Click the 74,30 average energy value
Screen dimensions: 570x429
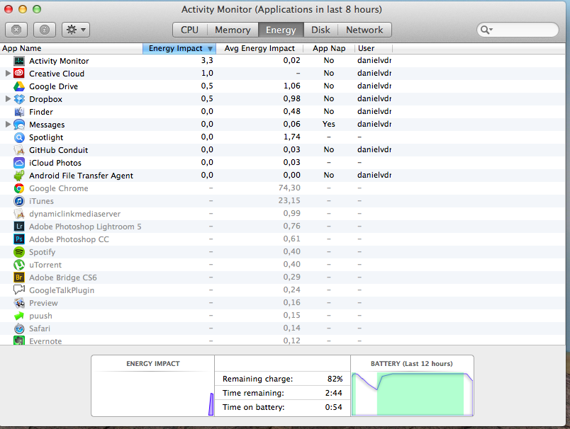click(x=289, y=188)
